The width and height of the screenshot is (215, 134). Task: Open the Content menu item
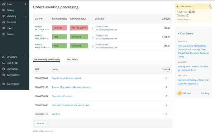[10, 34]
